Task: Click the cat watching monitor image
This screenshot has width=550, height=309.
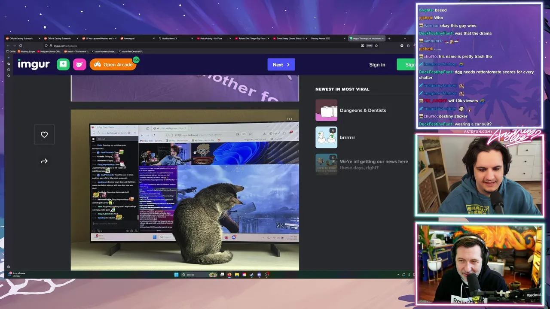Action: point(185,190)
